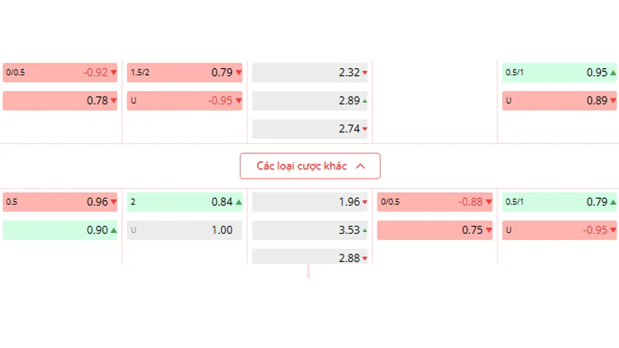Choose the under odds at 1.00
This screenshot has width=619, height=348.
coord(185,230)
